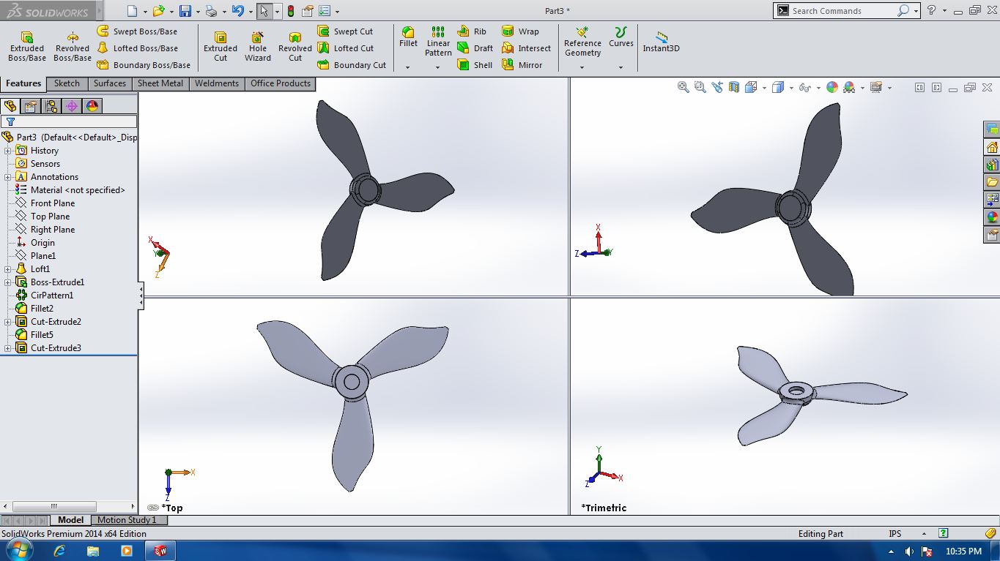Click the Rib tool

pos(472,31)
